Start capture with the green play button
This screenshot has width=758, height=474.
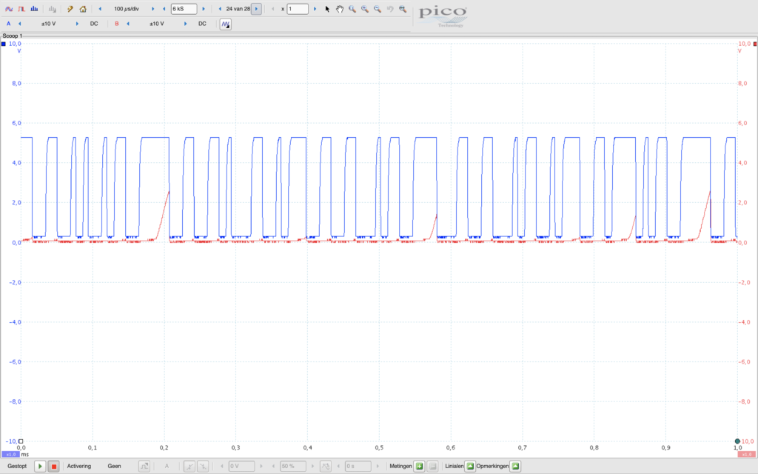[40, 467]
